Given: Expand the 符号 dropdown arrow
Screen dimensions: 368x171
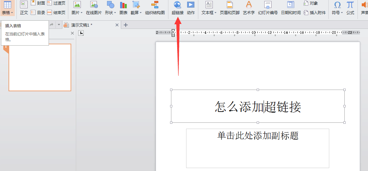Looking at the screenshot, I should pyautogui.click(x=342, y=13).
